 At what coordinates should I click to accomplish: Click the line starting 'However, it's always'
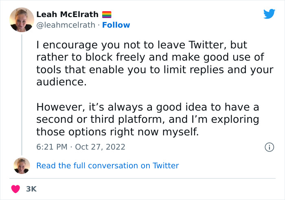(x=148, y=107)
